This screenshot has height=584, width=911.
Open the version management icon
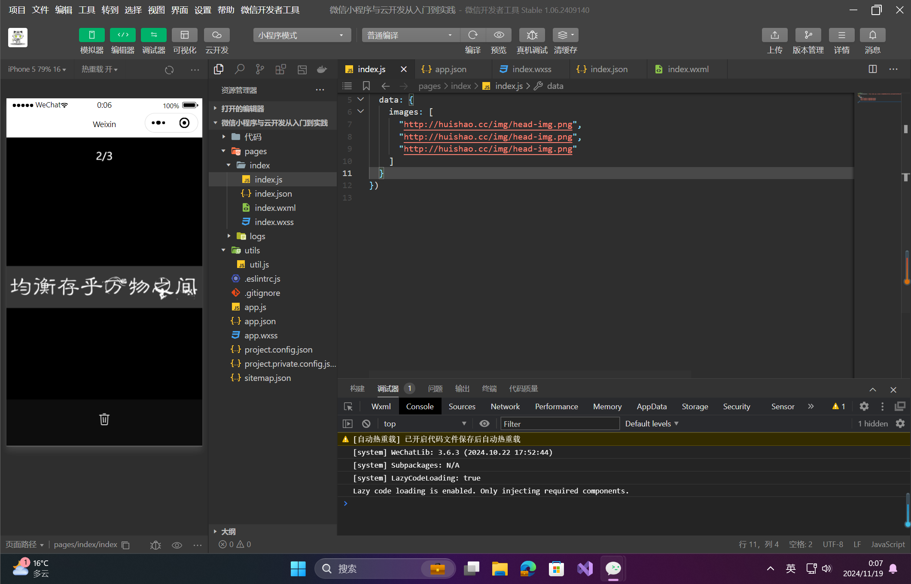click(808, 35)
